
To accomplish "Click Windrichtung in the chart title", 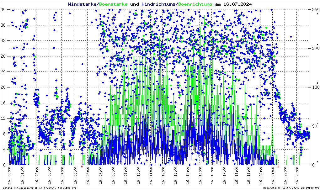I will point(158,4).
